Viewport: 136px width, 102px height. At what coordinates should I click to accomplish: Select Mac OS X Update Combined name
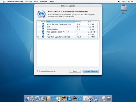(x=58, y=37)
